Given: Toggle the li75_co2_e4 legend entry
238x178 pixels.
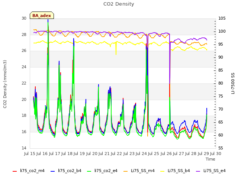Looking at the screenshot, I should tap(102, 171).
